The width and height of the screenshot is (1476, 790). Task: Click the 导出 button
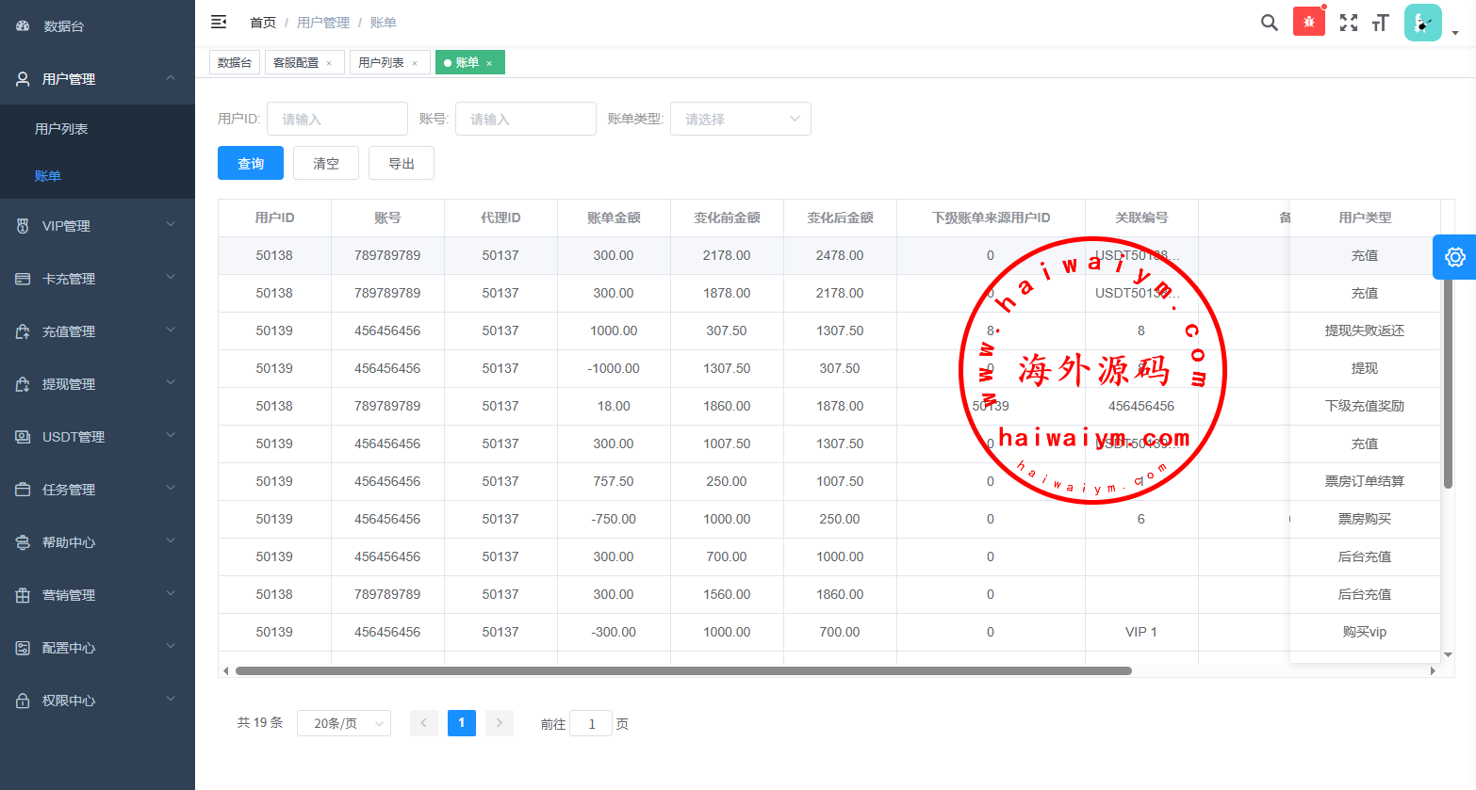[x=402, y=163]
